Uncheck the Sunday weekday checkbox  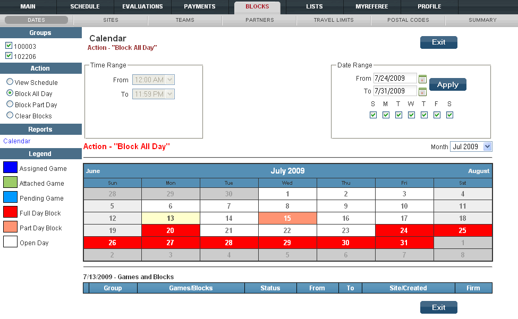373,115
